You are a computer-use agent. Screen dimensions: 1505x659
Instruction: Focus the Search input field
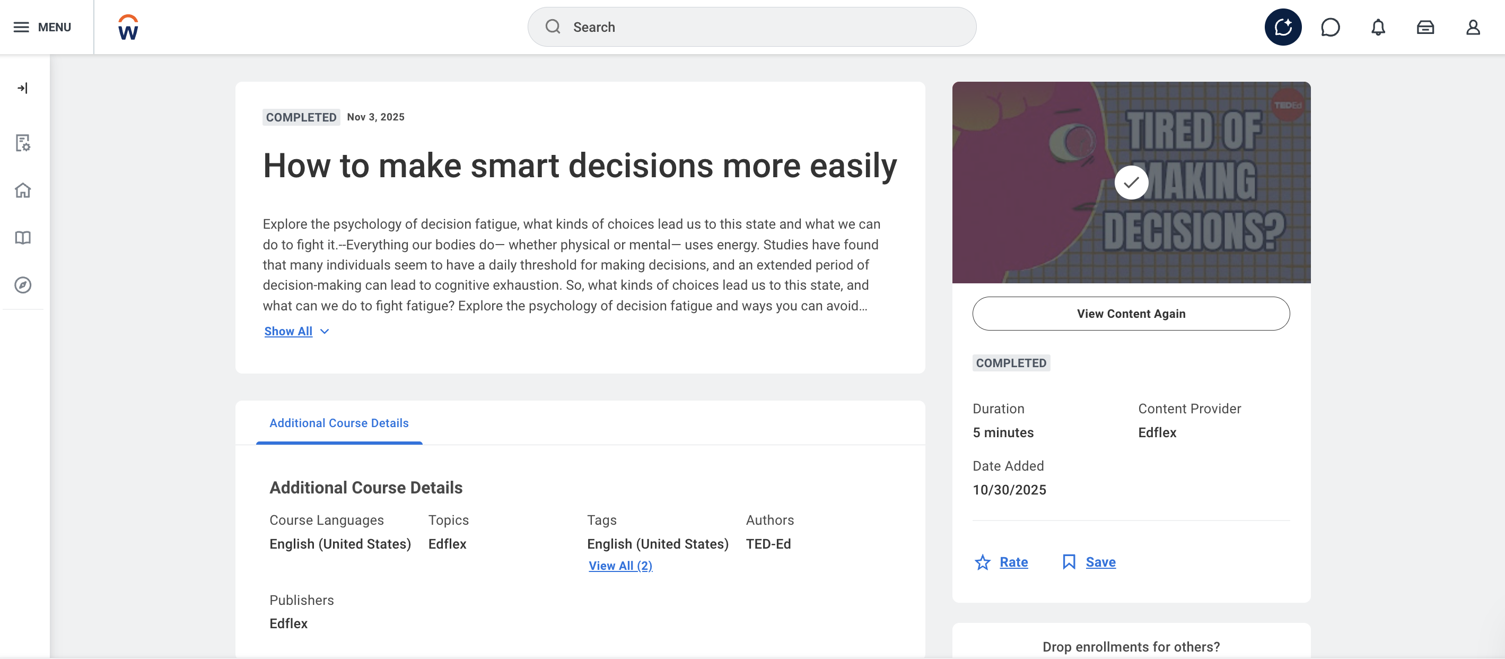(751, 27)
